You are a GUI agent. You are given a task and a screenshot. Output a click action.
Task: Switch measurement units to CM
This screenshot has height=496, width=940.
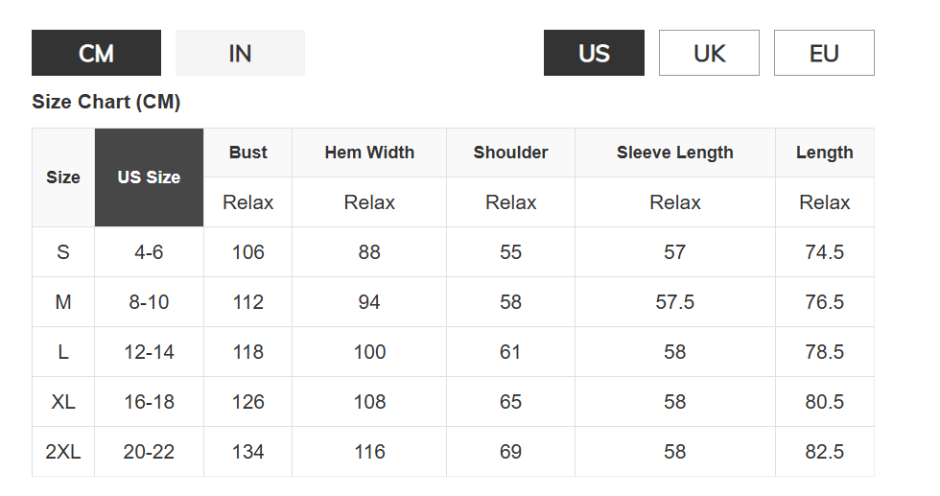click(96, 53)
